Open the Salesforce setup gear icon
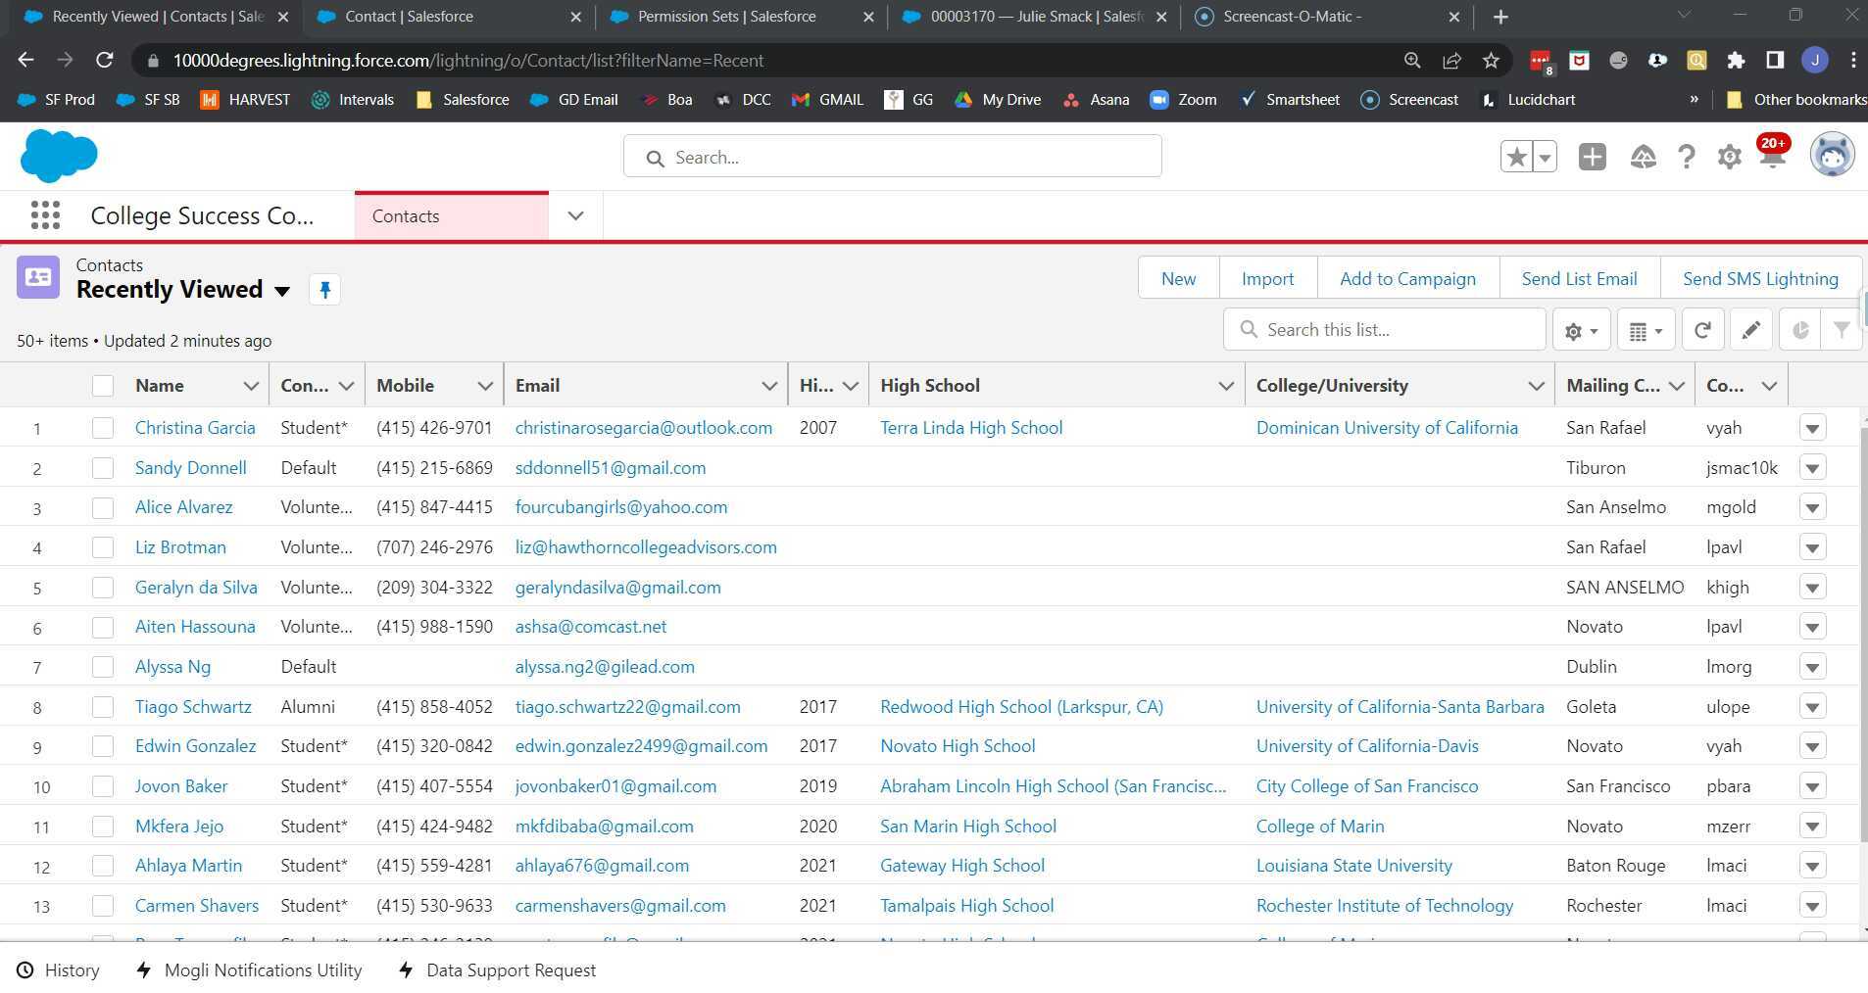 coord(1729,157)
